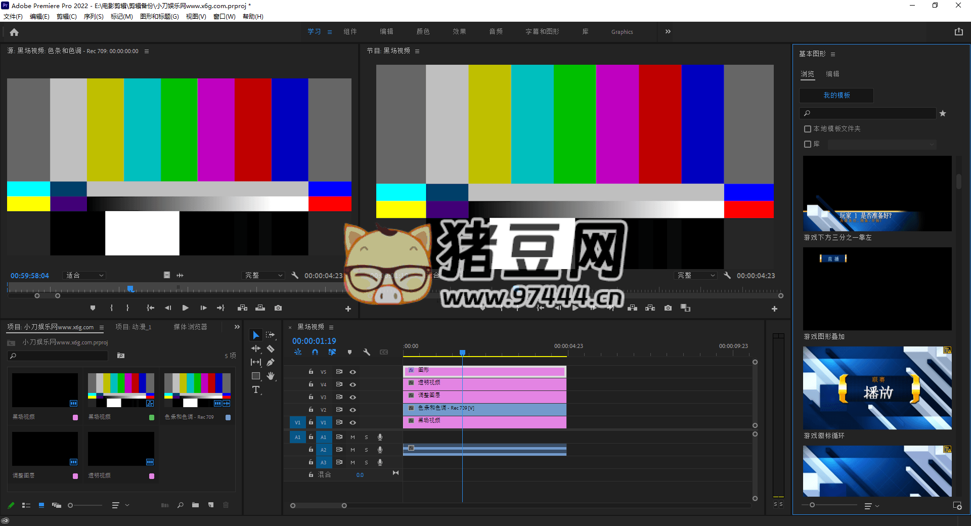The height and width of the screenshot is (526, 971).
Task: Toggle lock on track V3
Action: coord(311,397)
